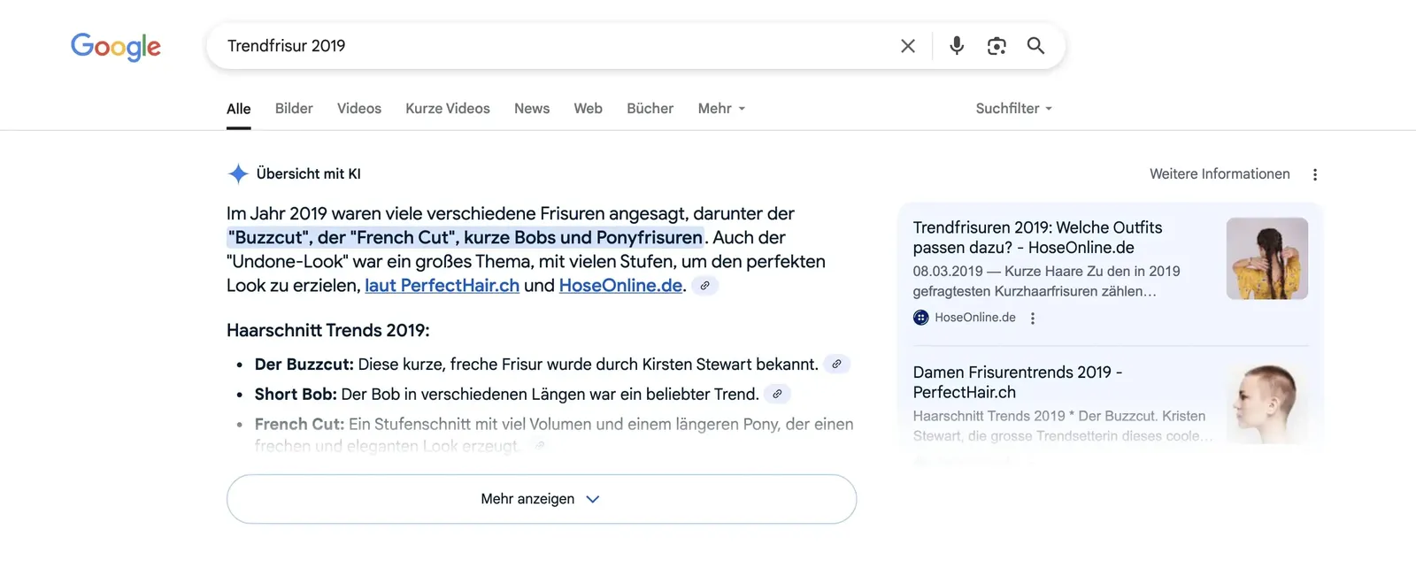Open the Kurze Videos tab
This screenshot has width=1416, height=576.
pos(448,109)
